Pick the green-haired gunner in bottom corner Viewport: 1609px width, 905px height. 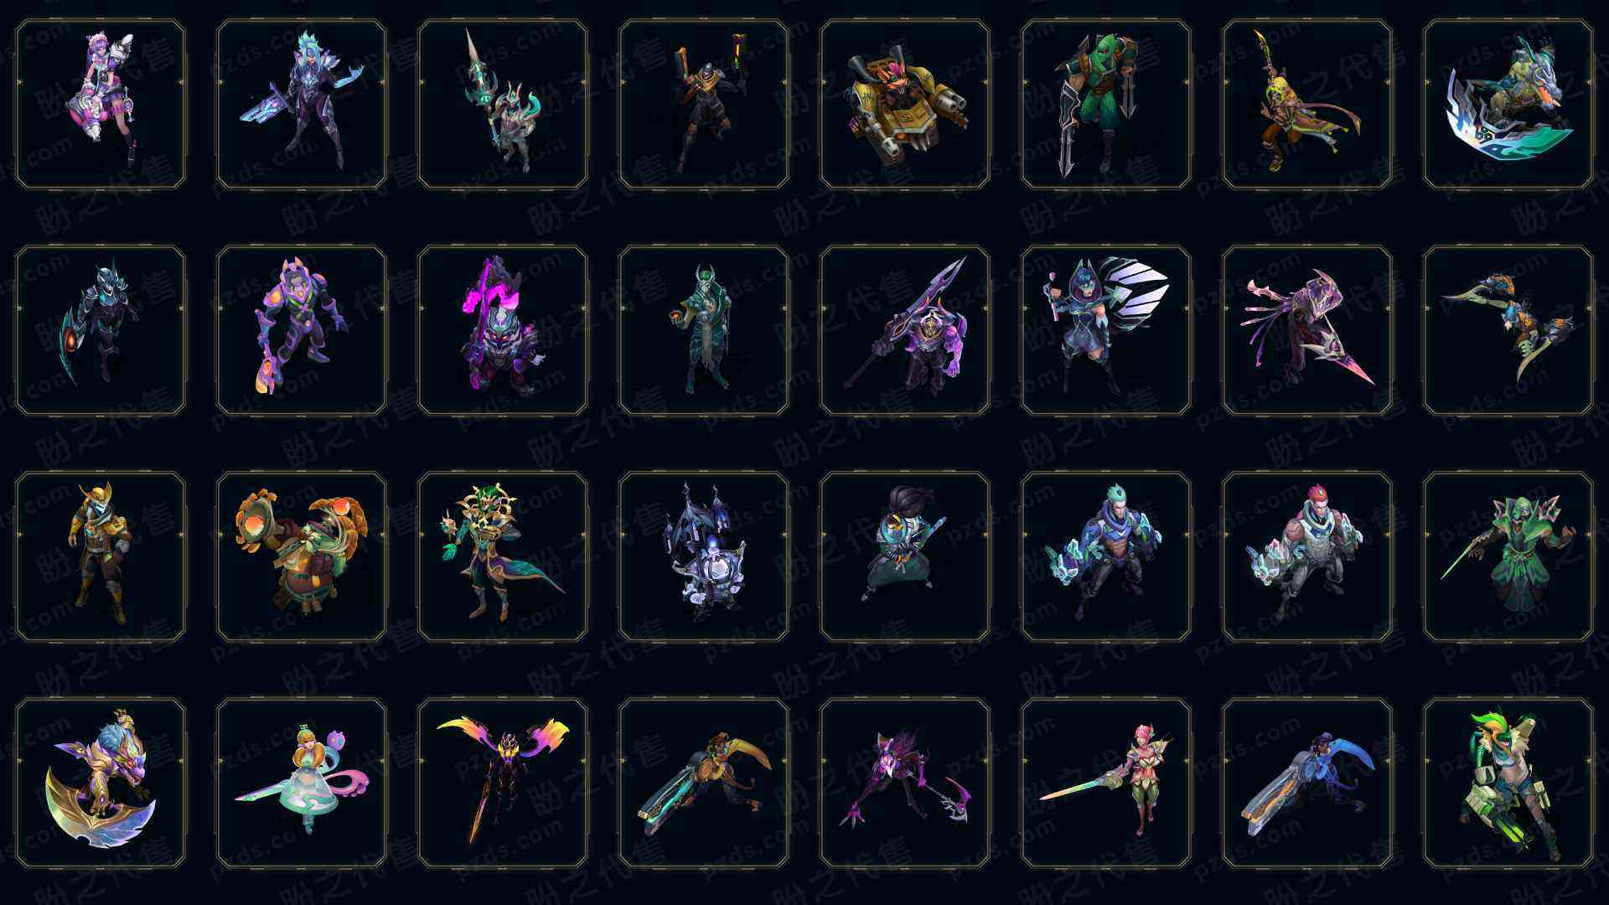click(x=1508, y=783)
